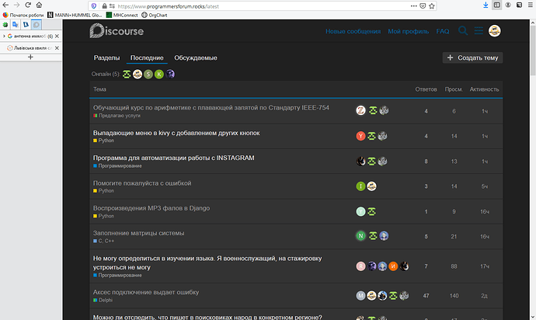Select the 'Львівська хвиля' sidebar tab

pyautogui.click(x=30, y=48)
